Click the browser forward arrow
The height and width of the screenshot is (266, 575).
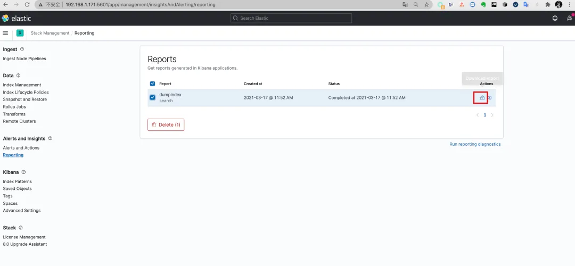(x=16, y=5)
